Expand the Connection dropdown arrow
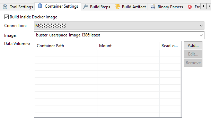Viewport: 211px width, 136px height. (201, 25)
